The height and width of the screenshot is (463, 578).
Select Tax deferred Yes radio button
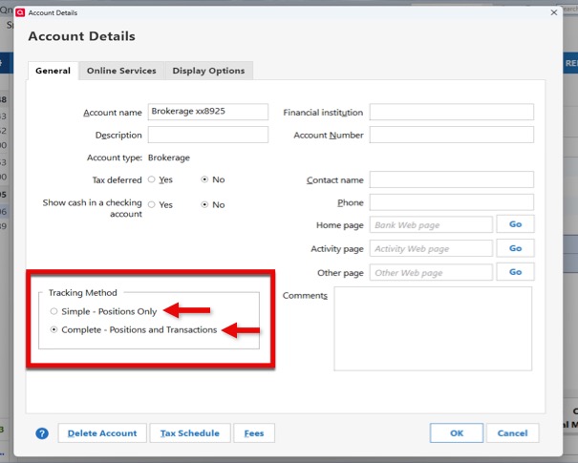tap(152, 179)
